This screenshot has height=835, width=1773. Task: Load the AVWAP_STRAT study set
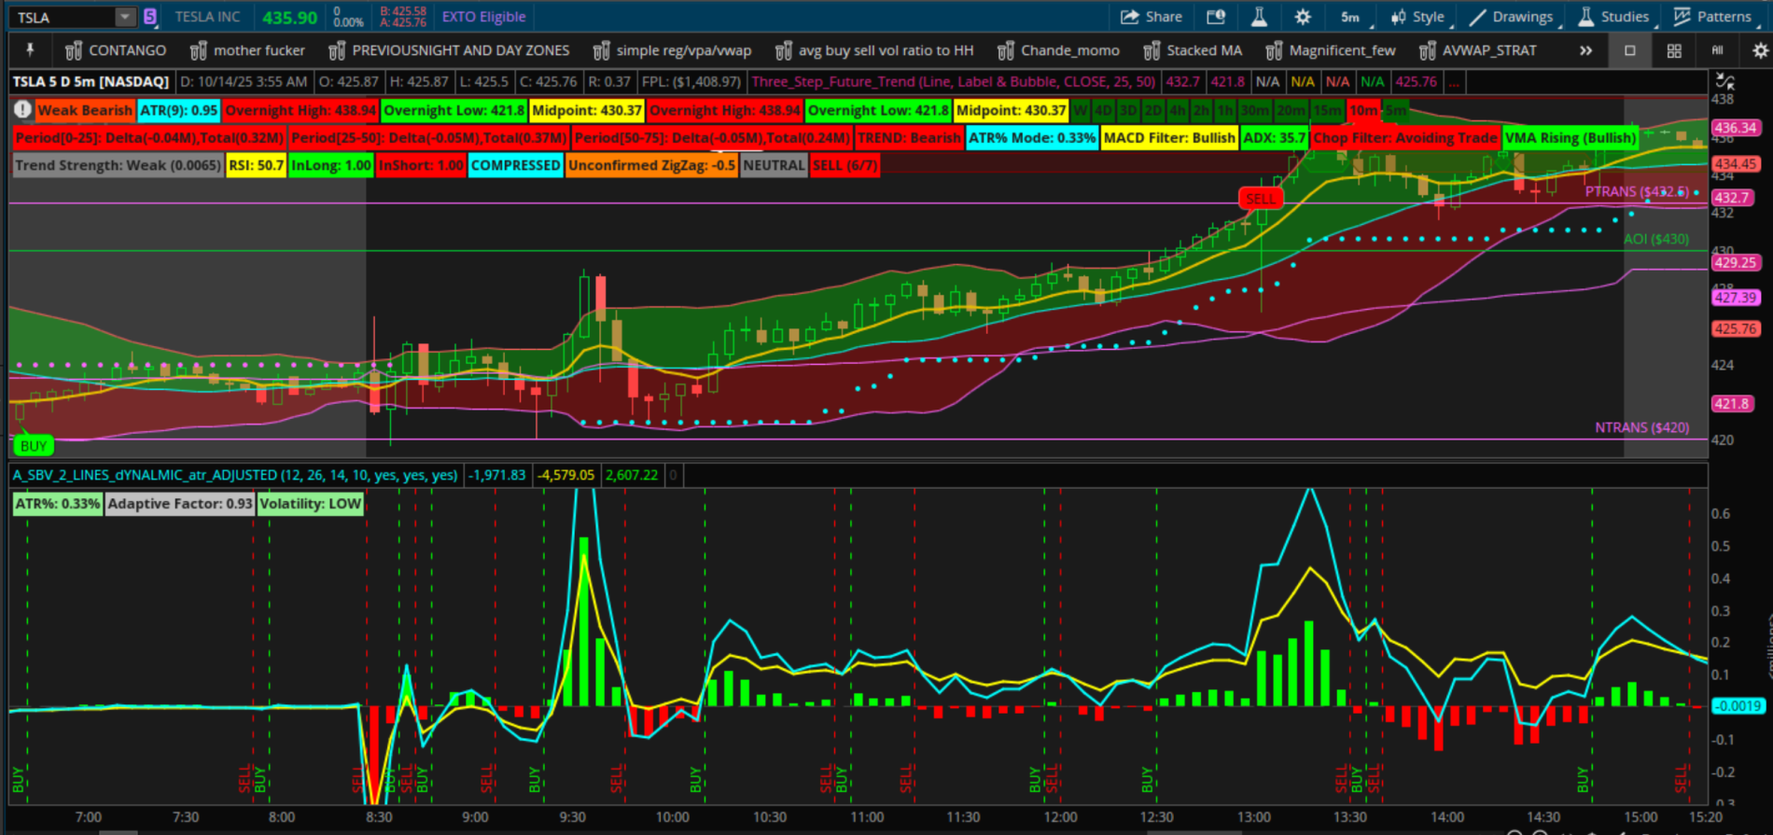point(1477,51)
